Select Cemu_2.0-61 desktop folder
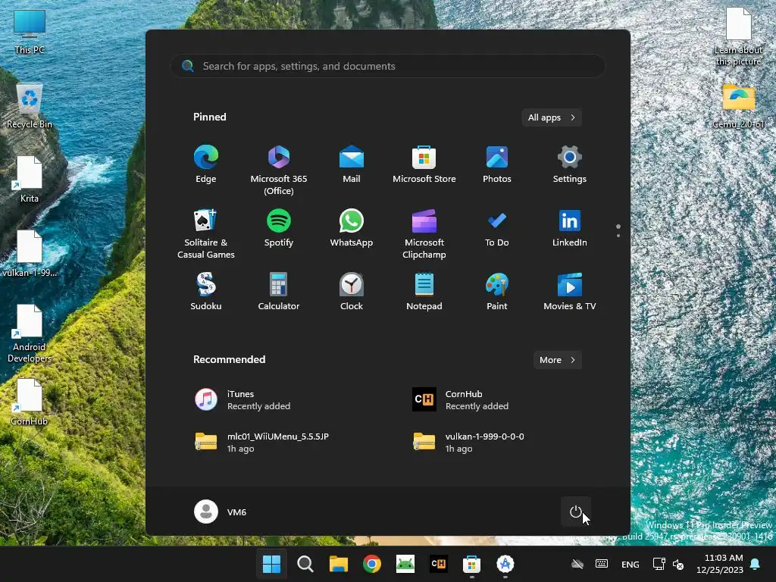The image size is (776, 582). (x=738, y=106)
